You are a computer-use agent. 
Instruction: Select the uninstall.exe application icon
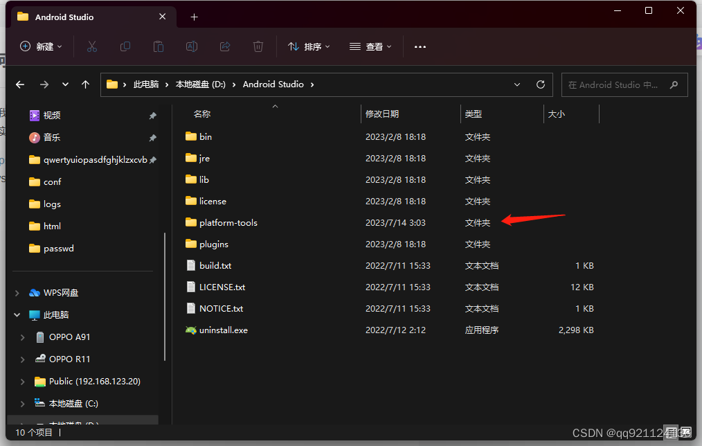(191, 330)
